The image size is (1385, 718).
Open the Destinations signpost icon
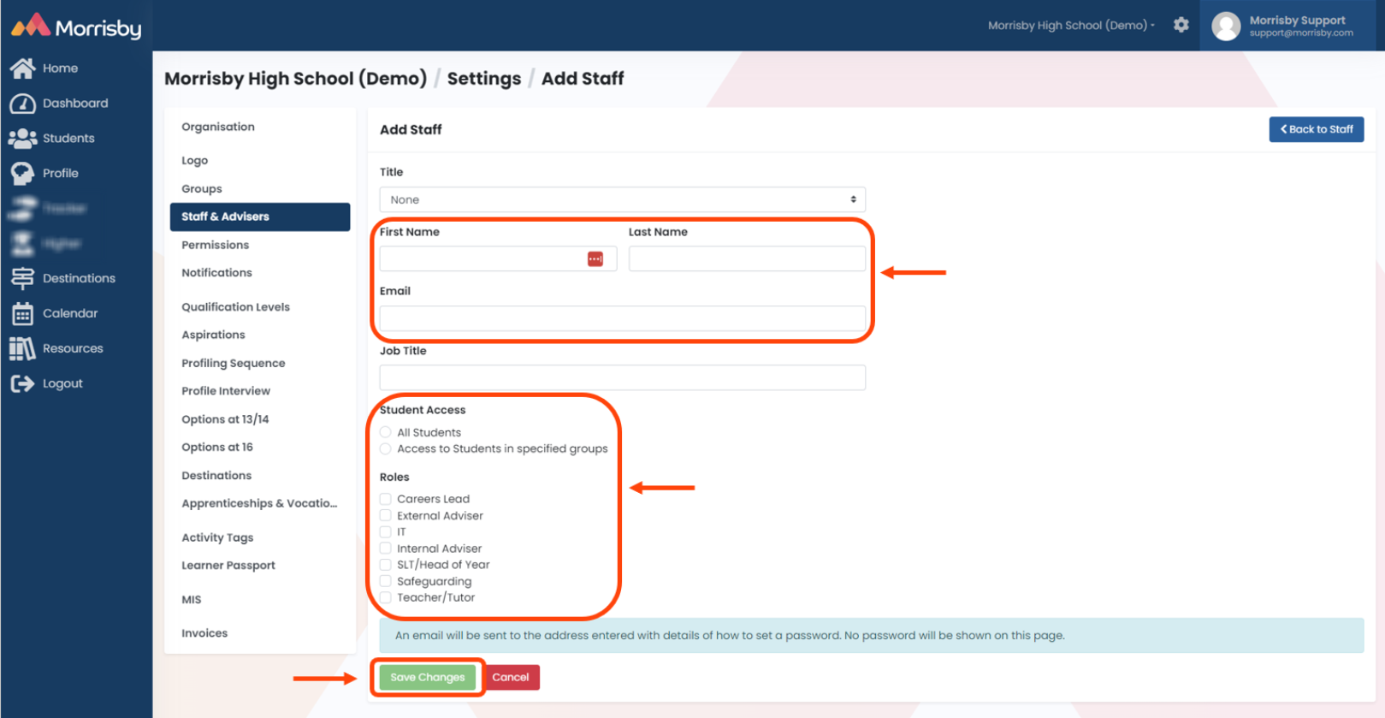22,278
